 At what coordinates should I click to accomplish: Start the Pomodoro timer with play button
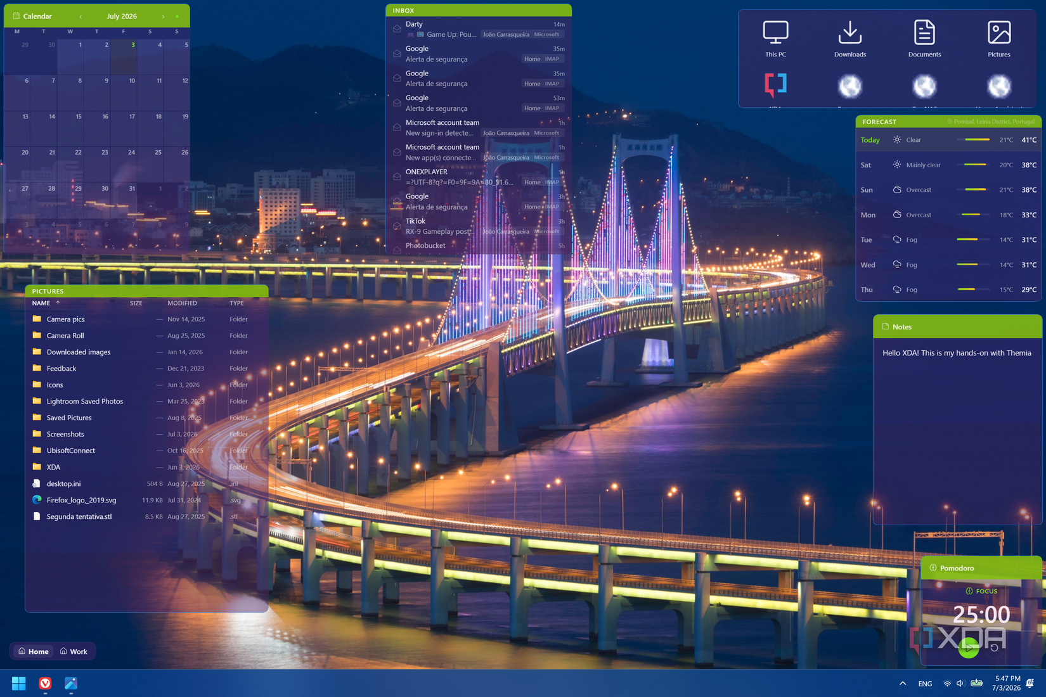tap(968, 648)
